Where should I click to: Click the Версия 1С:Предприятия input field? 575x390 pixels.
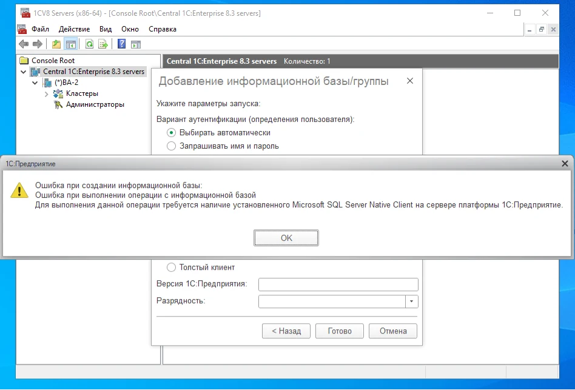click(338, 284)
